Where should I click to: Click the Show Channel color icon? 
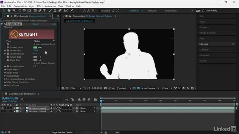coord(114,88)
